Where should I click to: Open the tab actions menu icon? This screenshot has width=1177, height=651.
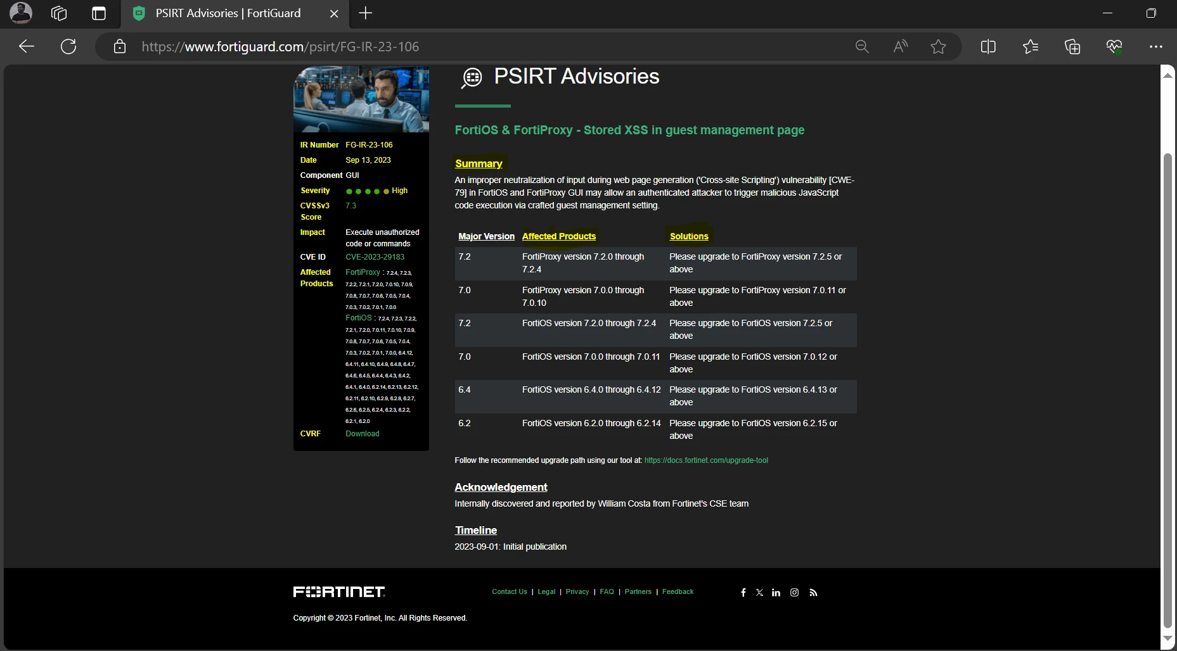click(99, 13)
